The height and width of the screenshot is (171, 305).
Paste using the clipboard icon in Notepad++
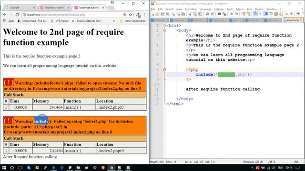pos(200,14)
